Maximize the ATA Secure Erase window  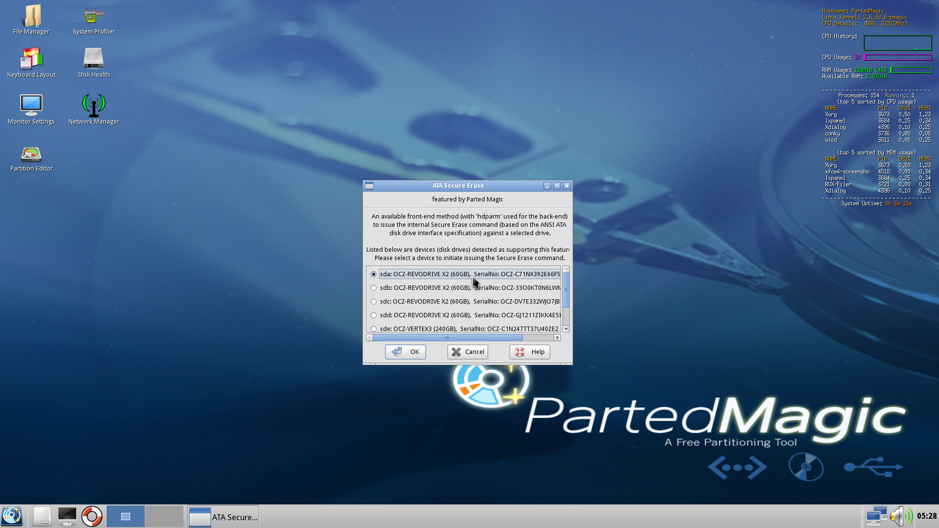tap(557, 186)
